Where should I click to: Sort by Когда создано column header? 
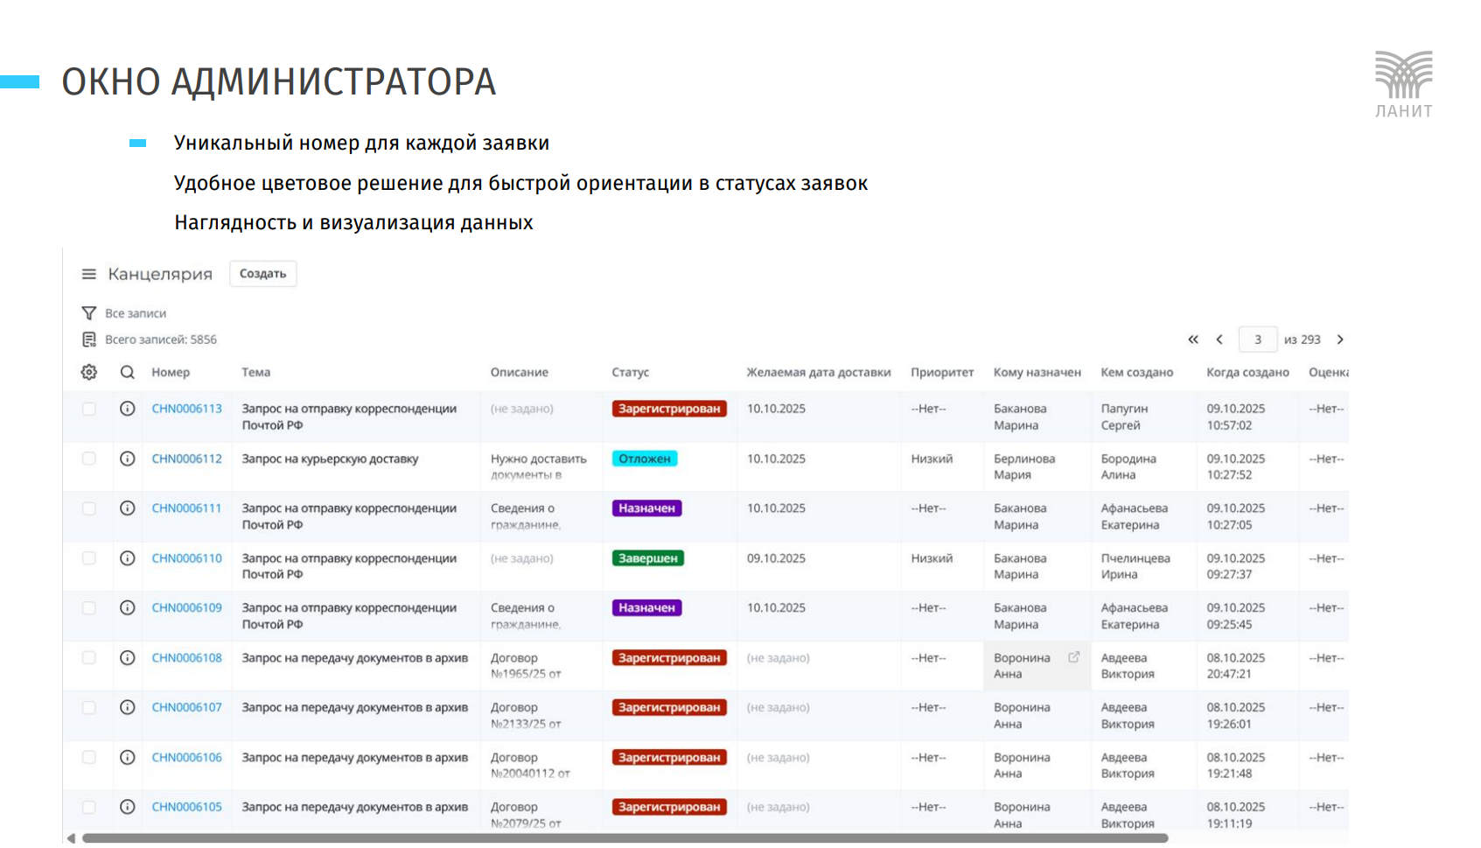[x=1247, y=372]
